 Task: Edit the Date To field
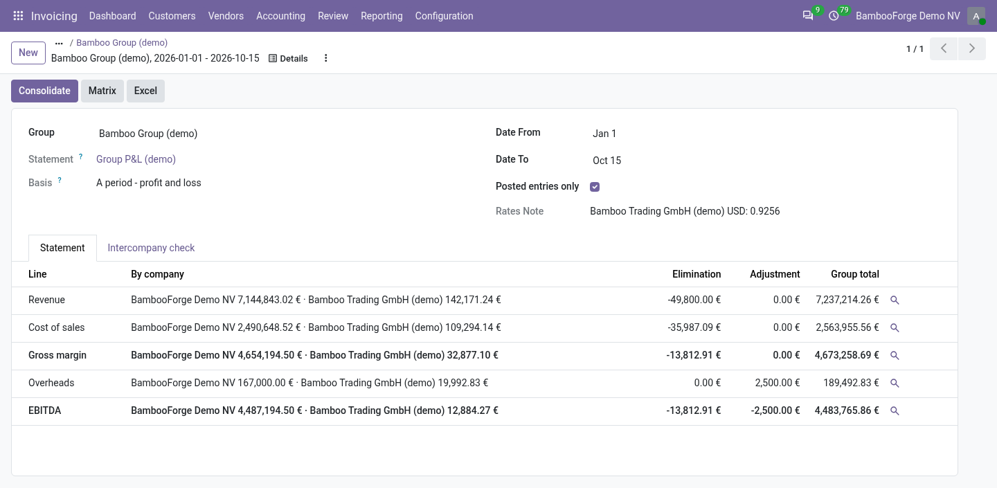tap(607, 161)
